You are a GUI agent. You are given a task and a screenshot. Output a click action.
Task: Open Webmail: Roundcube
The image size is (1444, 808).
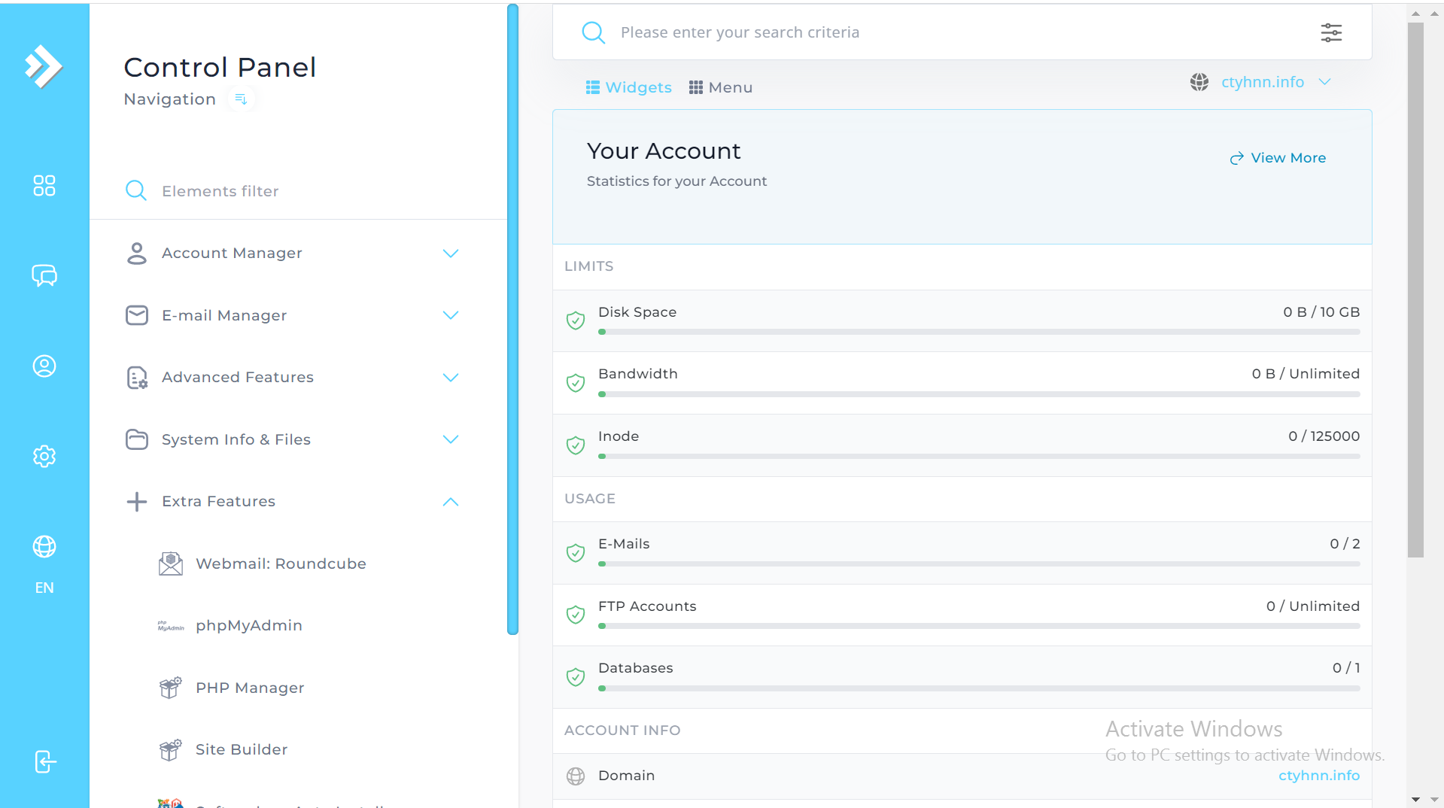[281, 563]
